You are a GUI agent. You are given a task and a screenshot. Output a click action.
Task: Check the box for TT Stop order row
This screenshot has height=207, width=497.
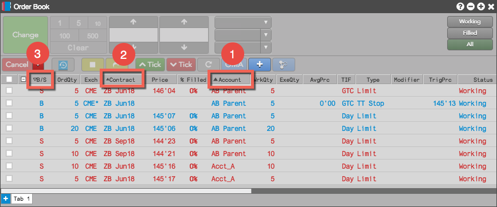tap(9, 103)
